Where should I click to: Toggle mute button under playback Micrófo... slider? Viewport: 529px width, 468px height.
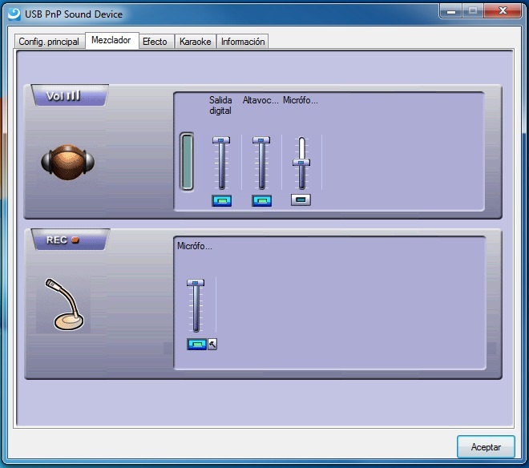(x=301, y=200)
